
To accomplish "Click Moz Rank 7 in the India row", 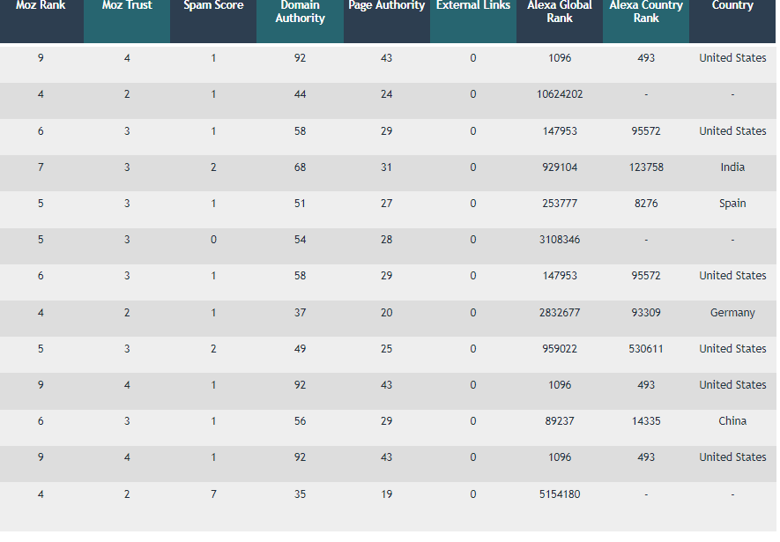I will click(41, 167).
